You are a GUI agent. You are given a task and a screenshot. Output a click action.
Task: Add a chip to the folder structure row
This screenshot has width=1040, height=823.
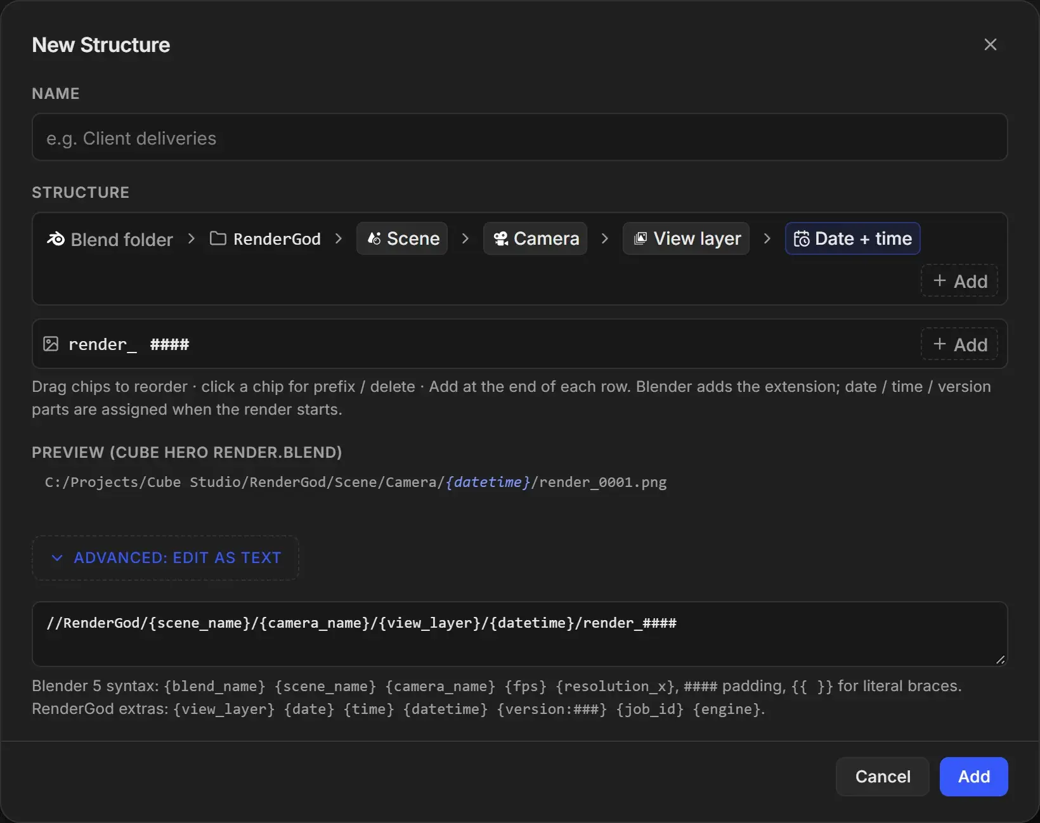(959, 280)
